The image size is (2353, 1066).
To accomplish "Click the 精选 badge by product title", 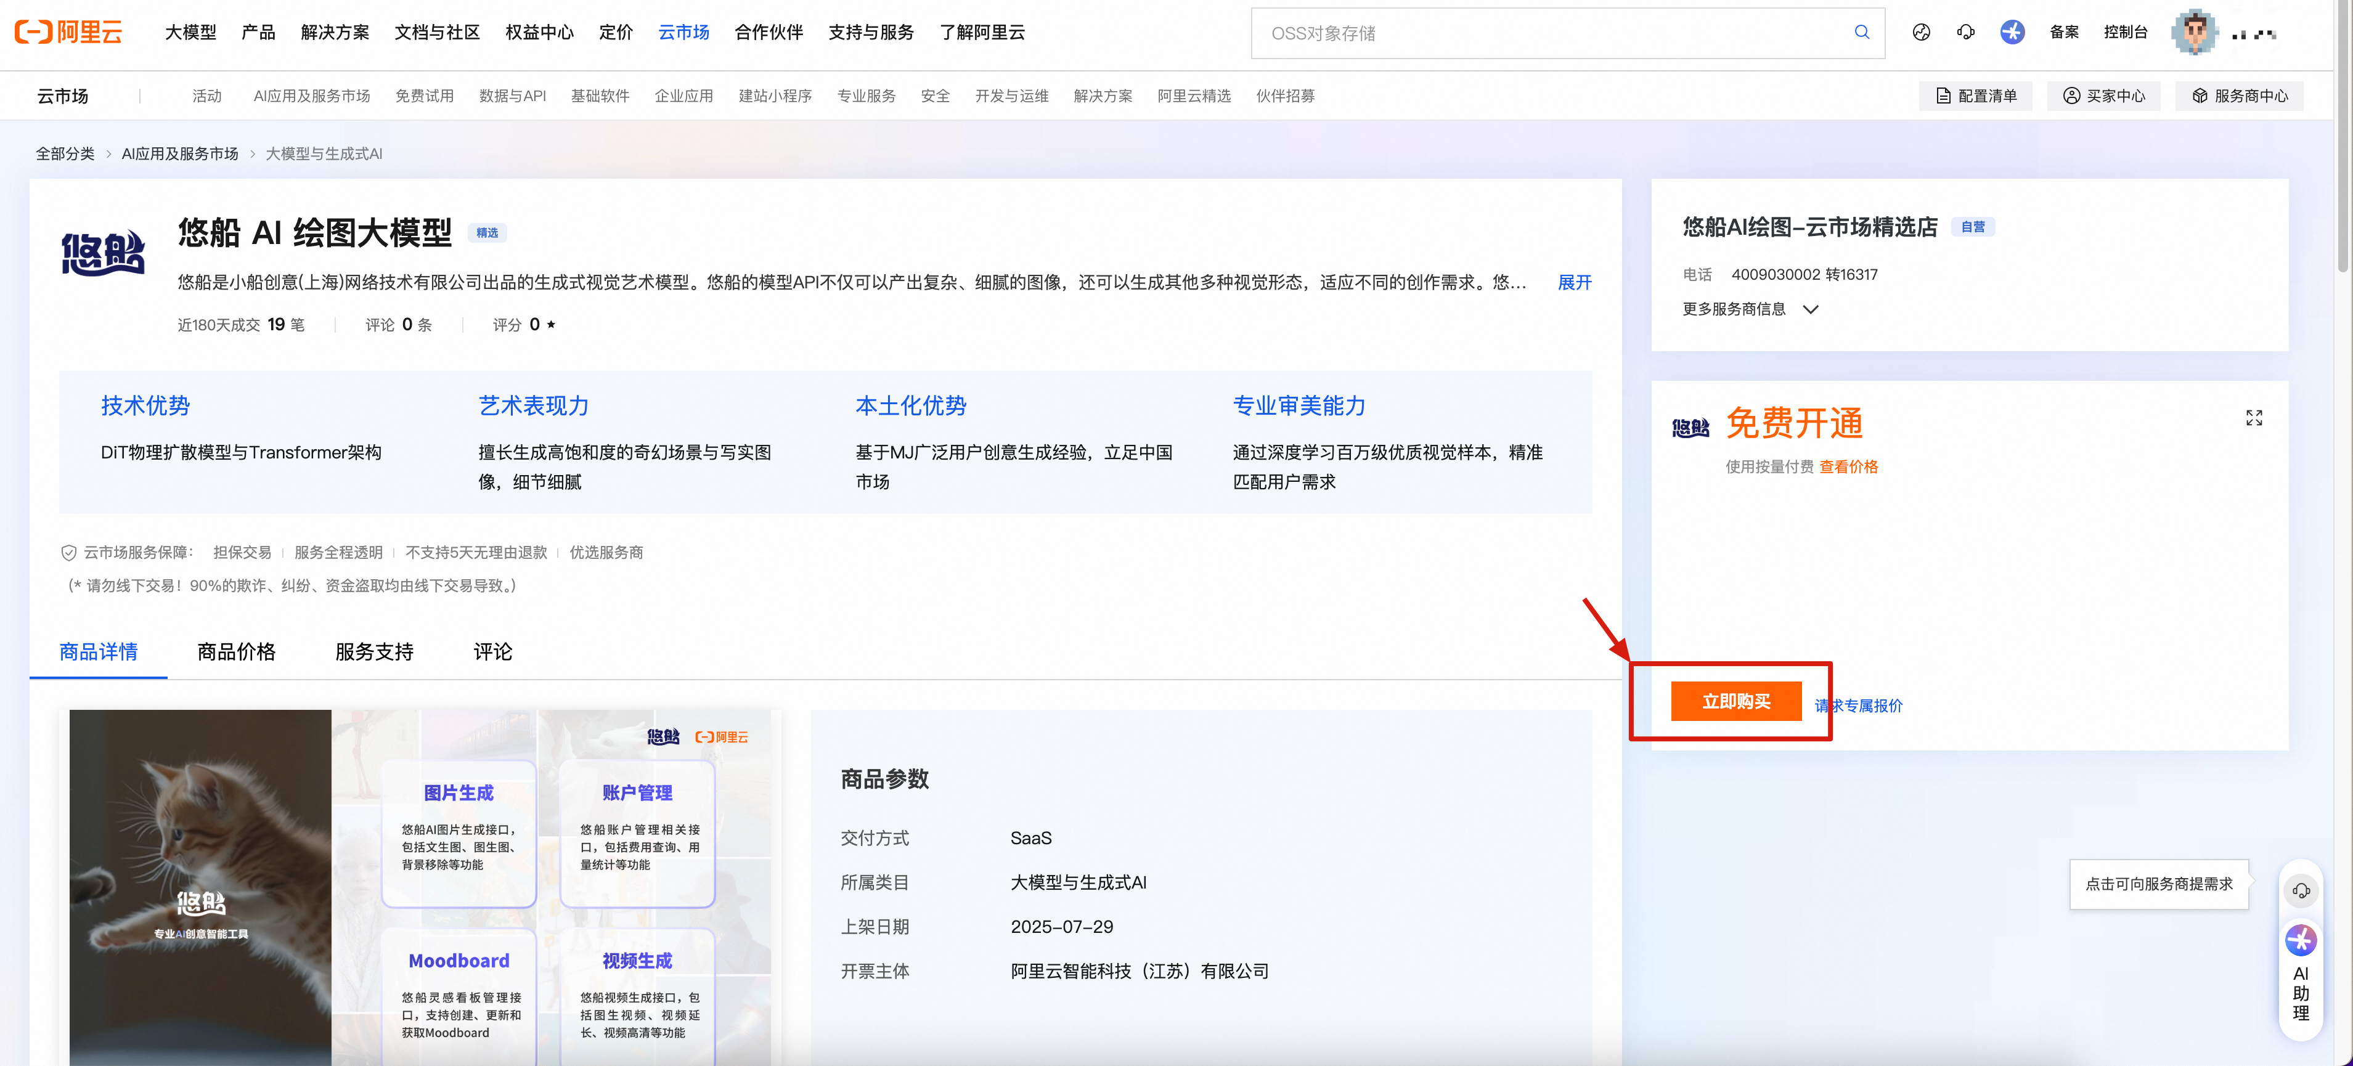I will click(x=487, y=233).
